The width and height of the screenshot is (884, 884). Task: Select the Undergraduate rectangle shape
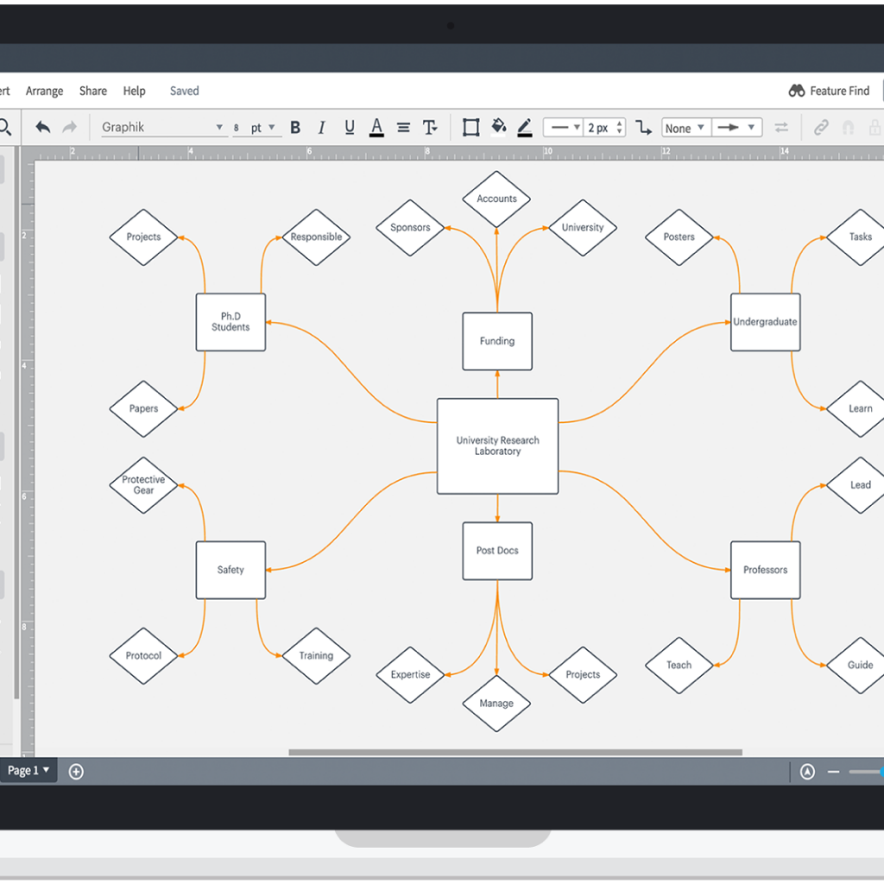(765, 322)
